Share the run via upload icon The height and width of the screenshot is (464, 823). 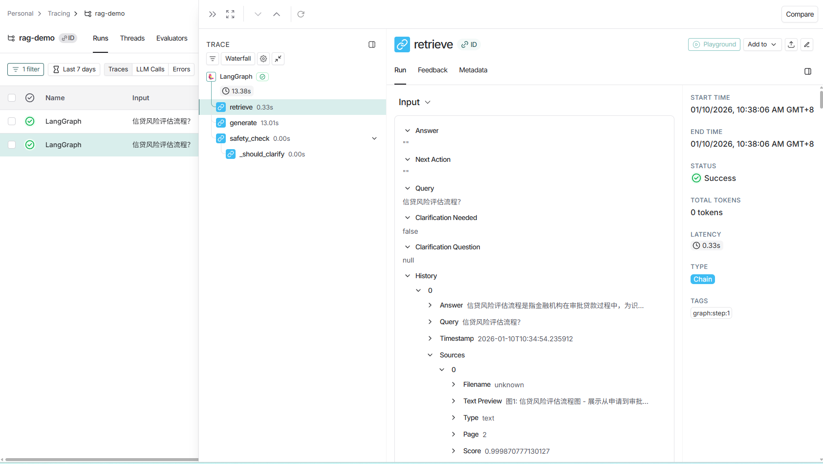[791, 44]
